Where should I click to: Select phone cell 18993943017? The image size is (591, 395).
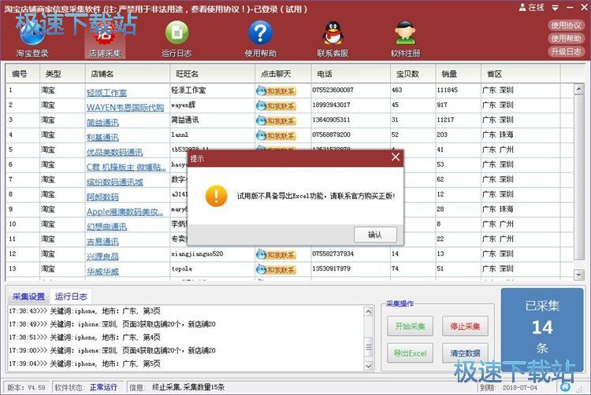pyautogui.click(x=331, y=105)
